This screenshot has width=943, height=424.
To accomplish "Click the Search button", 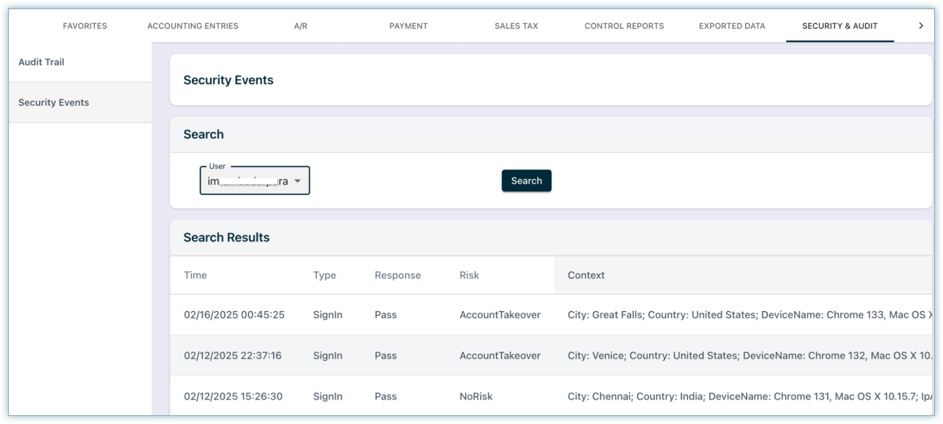I will (526, 181).
